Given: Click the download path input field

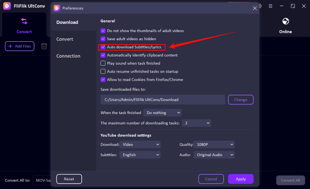Looking at the screenshot, I should [x=163, y=100].
